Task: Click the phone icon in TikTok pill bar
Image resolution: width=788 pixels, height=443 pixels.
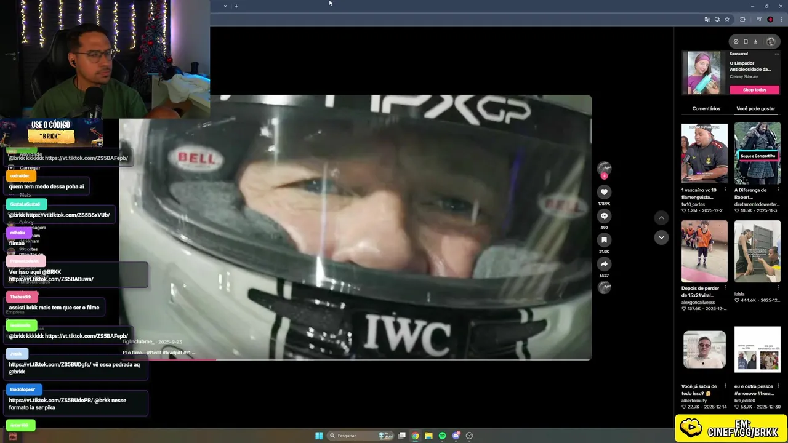Action: [746, 42]
